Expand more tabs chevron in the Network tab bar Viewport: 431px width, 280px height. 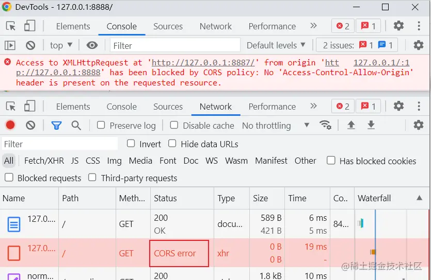click(313, 106)
